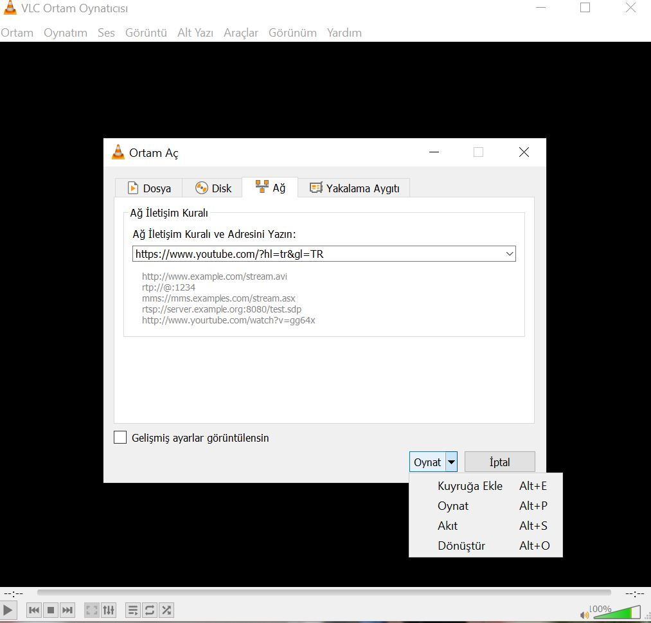Image resolution: width=651 pixels, height=623 pixels.
Task: Click example text mms://mms.examples.com/stream.asx
Action: [218, 298]
